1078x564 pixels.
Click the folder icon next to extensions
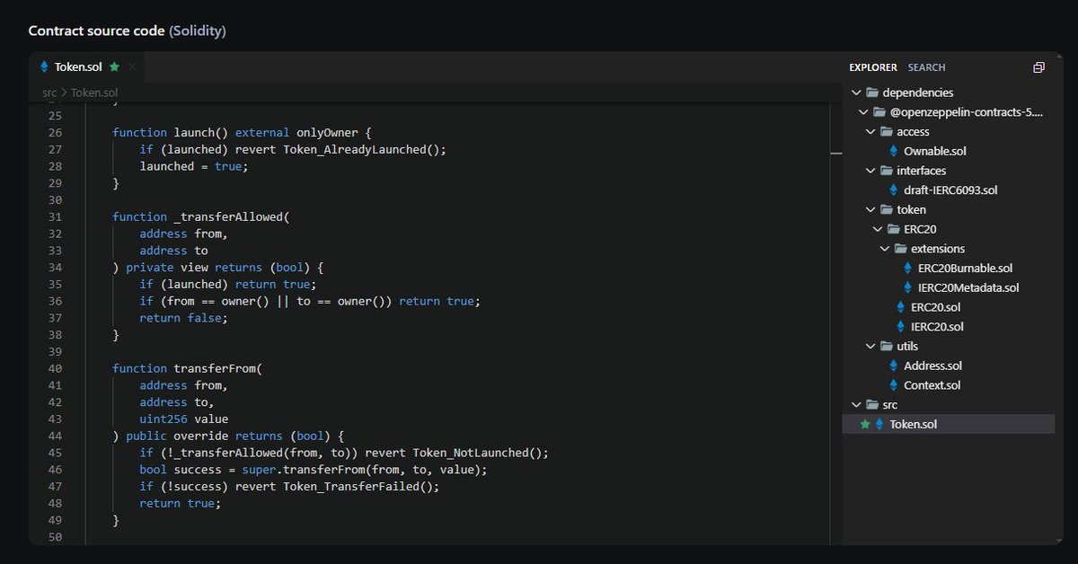[x=900, y=249]
